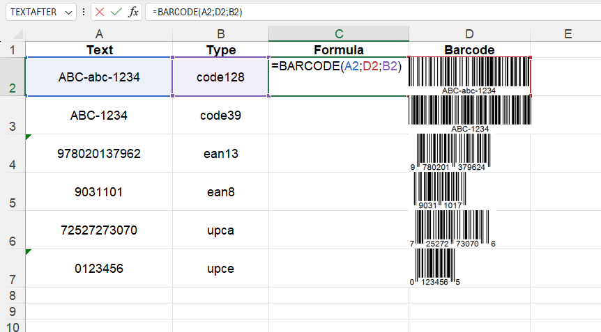Click the formula bar options dots
This screenshot has width=601, height=332.
click(x=83, y=12)
